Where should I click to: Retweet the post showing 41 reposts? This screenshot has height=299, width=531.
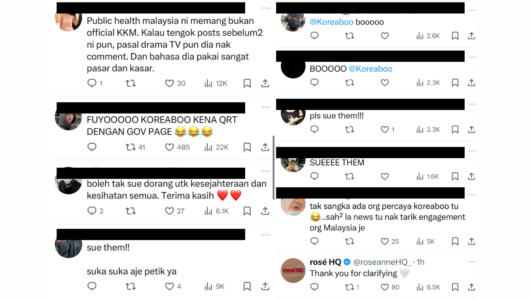(x=136, y=147)
